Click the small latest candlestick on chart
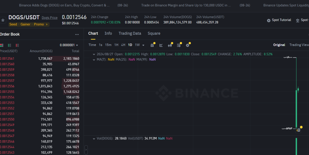 click(298, 90)
